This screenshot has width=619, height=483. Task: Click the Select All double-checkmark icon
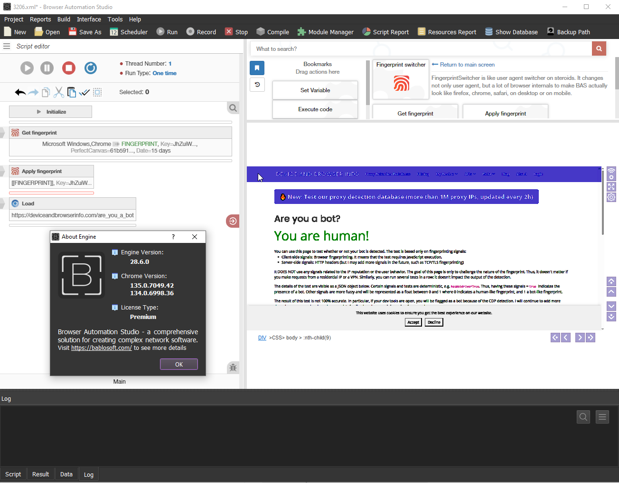coord(84,92)
